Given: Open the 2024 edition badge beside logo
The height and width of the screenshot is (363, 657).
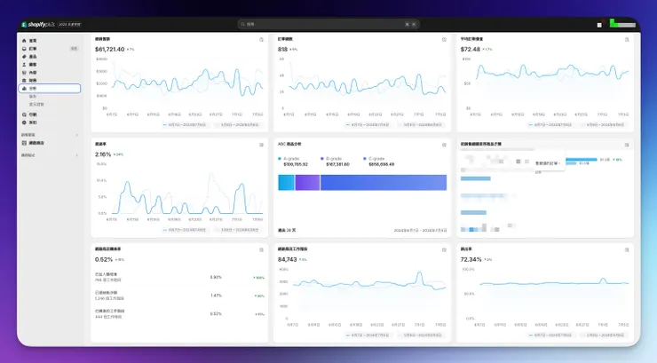Looking at the screenshot, I should point(69,24).
